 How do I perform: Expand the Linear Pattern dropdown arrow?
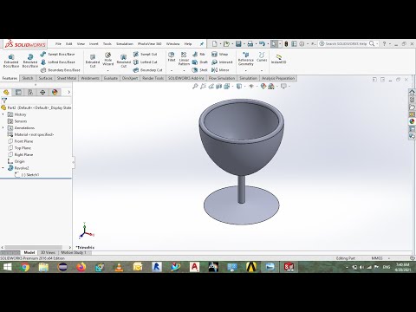[x=184, y=70]
